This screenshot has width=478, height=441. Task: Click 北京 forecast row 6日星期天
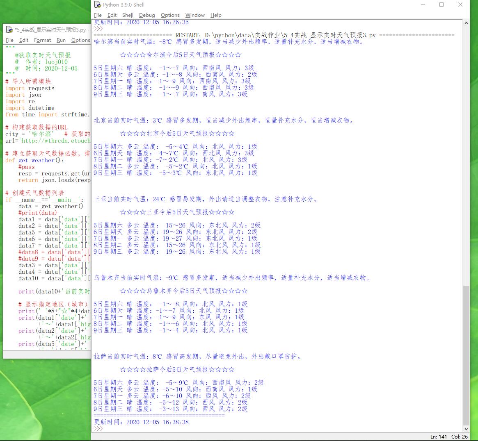click(x=174, y=153)
